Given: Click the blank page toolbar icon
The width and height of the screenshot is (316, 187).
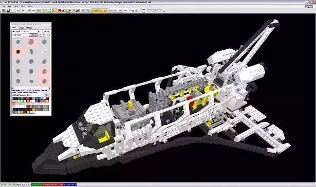Looking at the screenshot, I should pyautogui.click(x=13, y=10).
